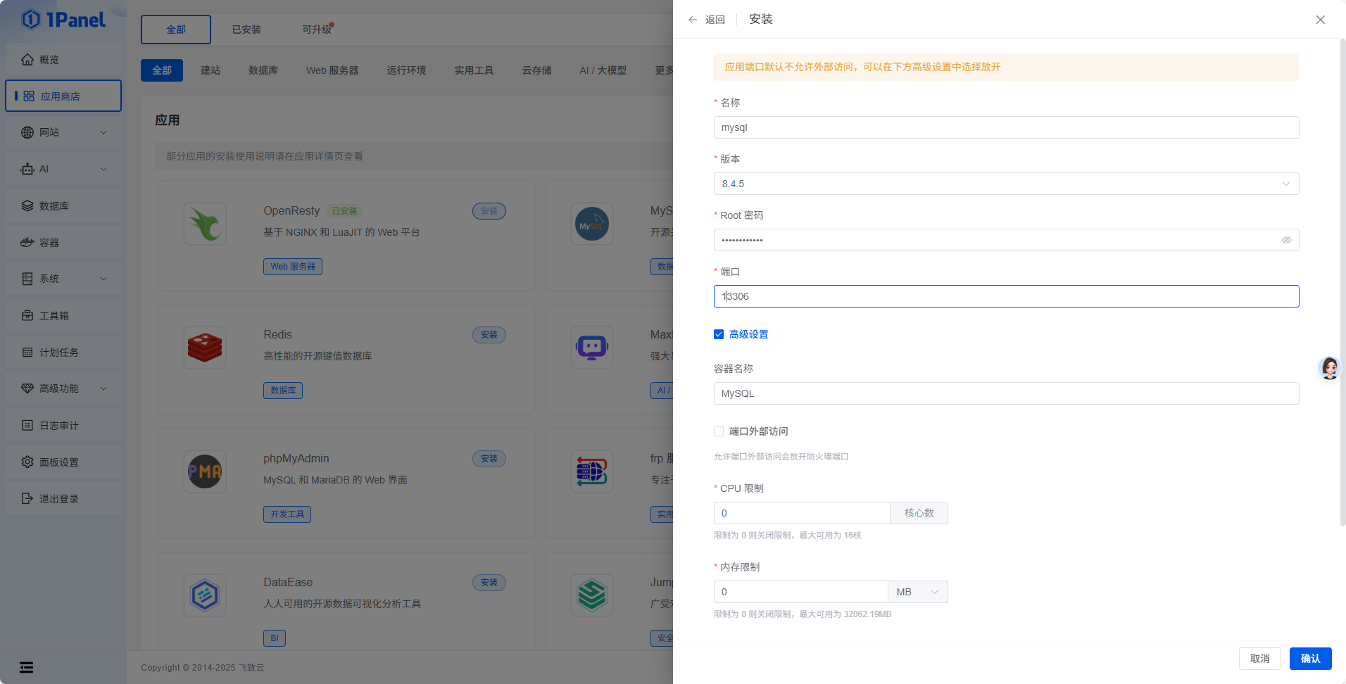The image size is (1346, 684).
Task: Select the top 全部 tab
Action: tap(176, 30)
